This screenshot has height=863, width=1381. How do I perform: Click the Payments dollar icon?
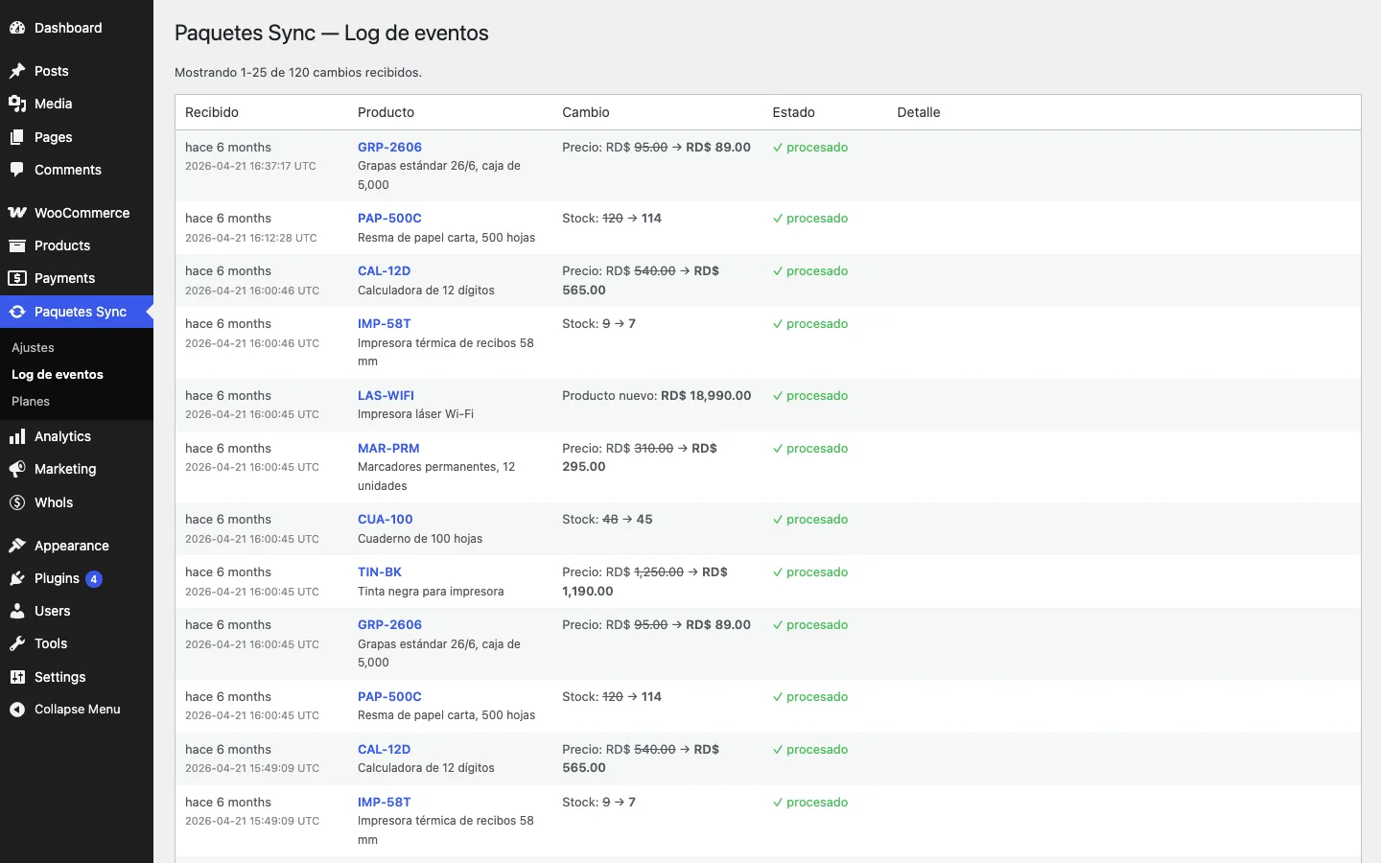pos(17,278)
